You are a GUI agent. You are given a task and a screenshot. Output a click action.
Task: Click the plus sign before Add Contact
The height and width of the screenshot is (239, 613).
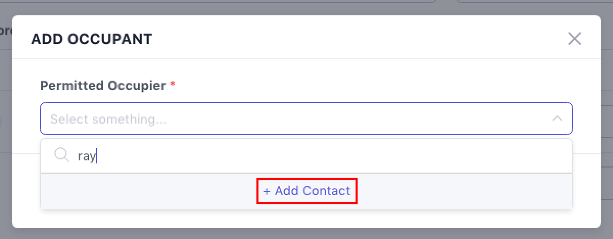click(266, 192)
